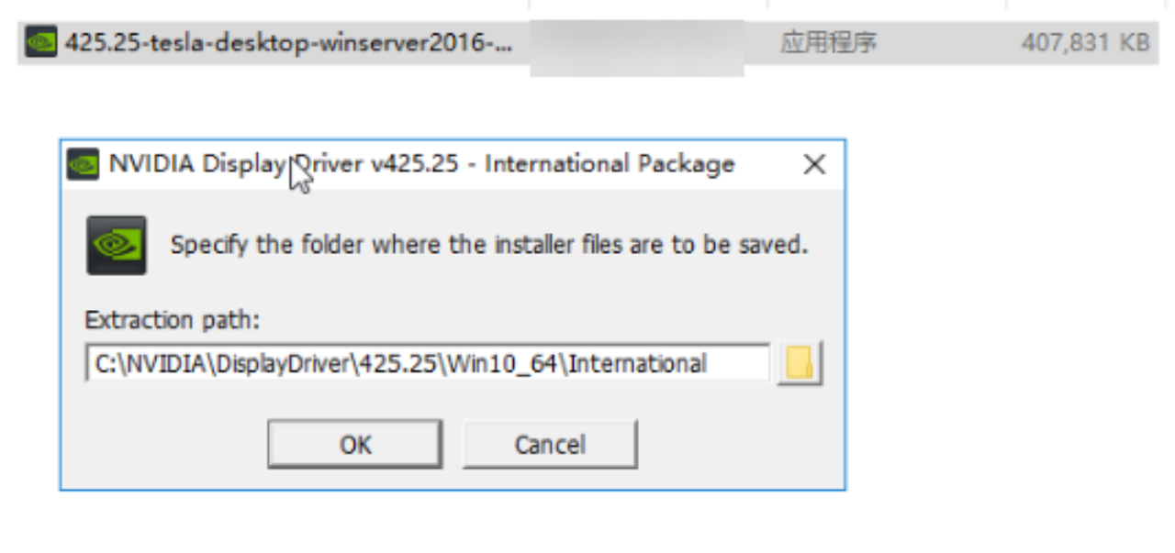Place cursor on 'International' in the path field

(638, 363)
